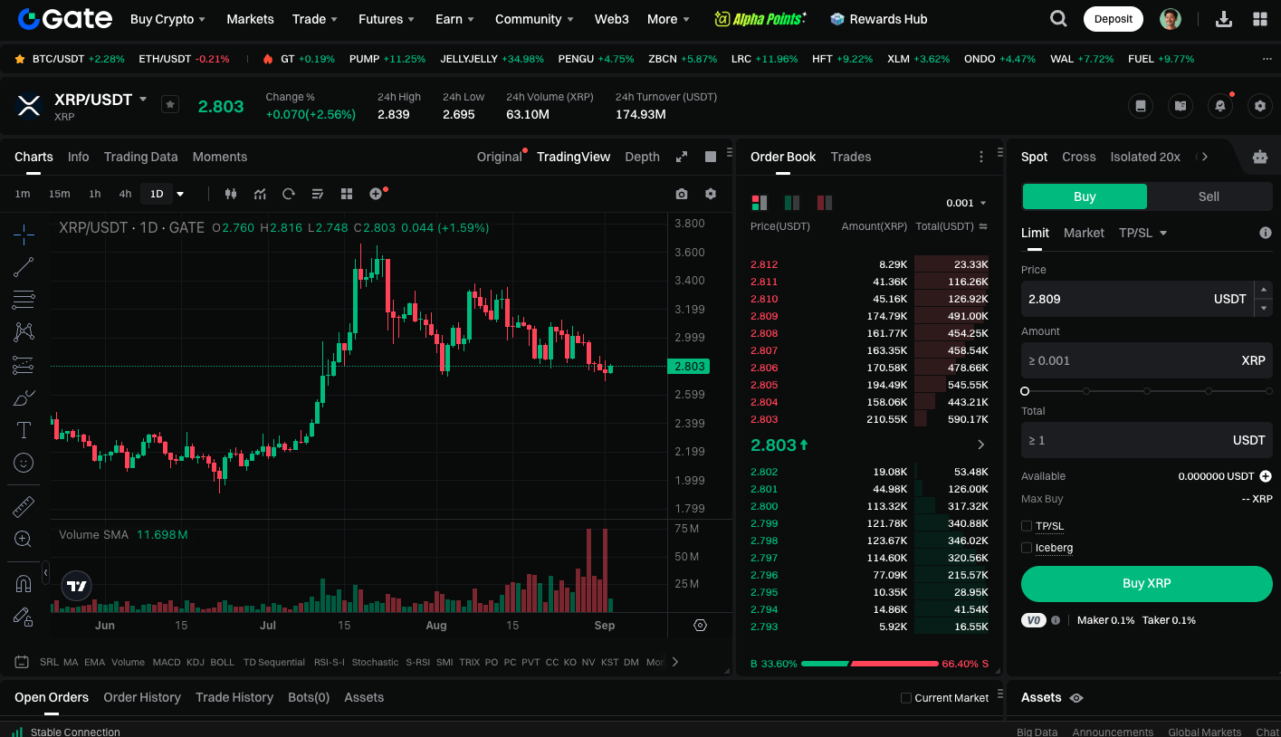This screenshot has width=1281, height=737.
Task: Increase price with stepper up arrow
Action: pos(1264,290)
